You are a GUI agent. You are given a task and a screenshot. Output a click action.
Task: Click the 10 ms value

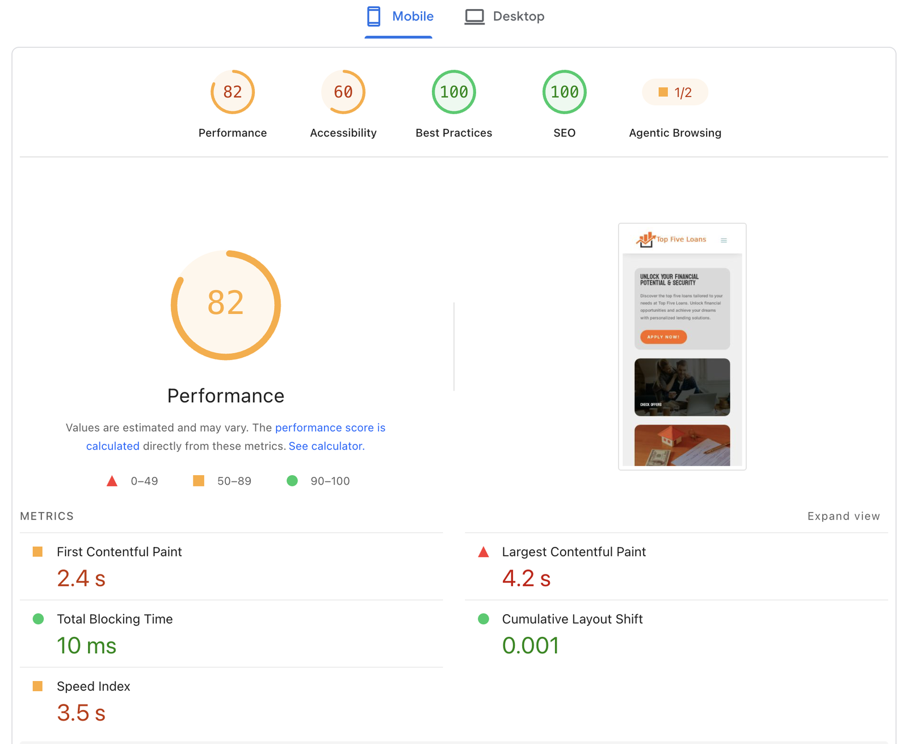point(86,646)
